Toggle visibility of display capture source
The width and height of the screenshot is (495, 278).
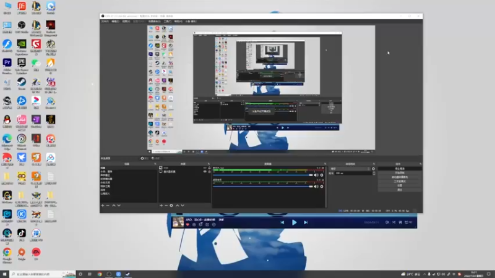[x=205, y=172]
